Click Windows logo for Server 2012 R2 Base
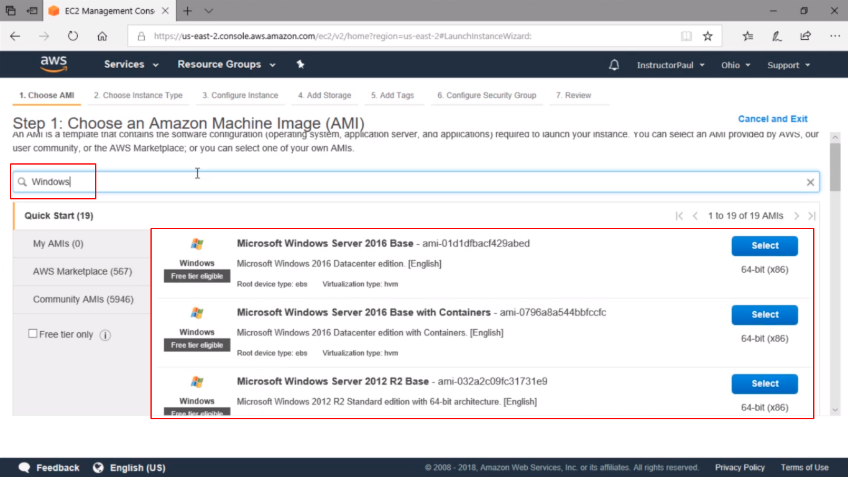This screenshot has height=477, width=848. pyautogui.click(x=197, y=382)
